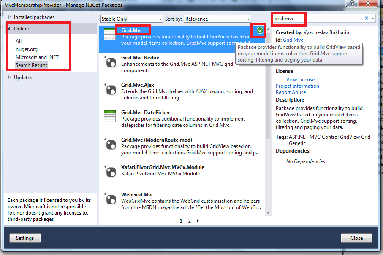Click the Grid.Mvc DatePicker package icon
Viewport: 383px width, 255px height.
point(110,116)
